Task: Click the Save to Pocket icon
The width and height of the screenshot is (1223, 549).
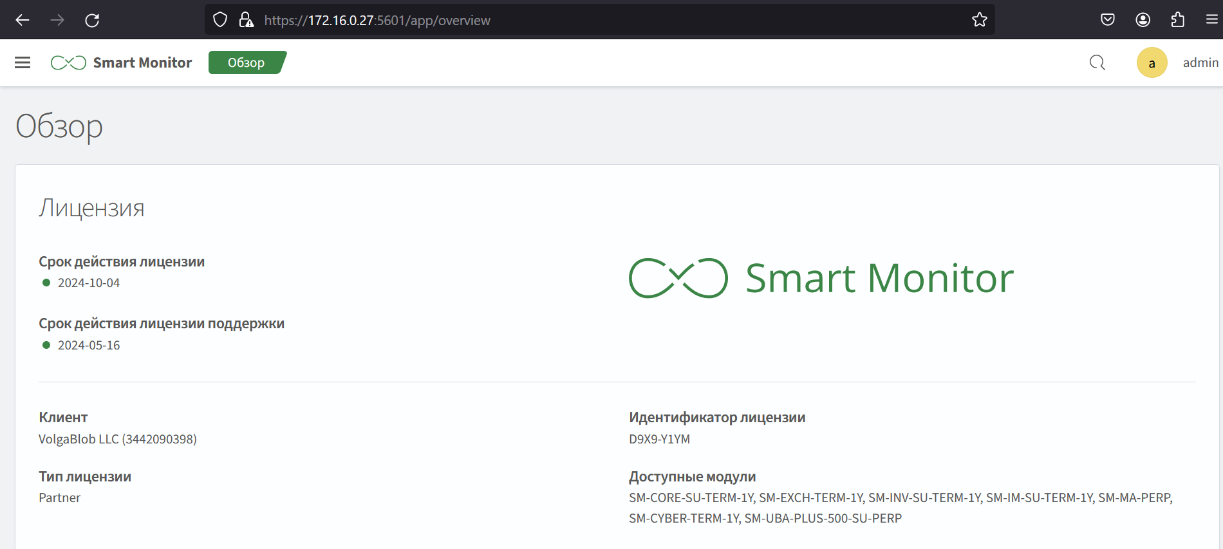Action: coord(1107,20)
